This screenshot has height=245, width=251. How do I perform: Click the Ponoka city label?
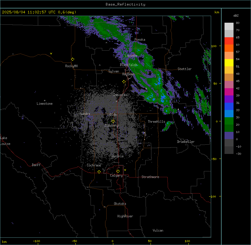(140, 40)
